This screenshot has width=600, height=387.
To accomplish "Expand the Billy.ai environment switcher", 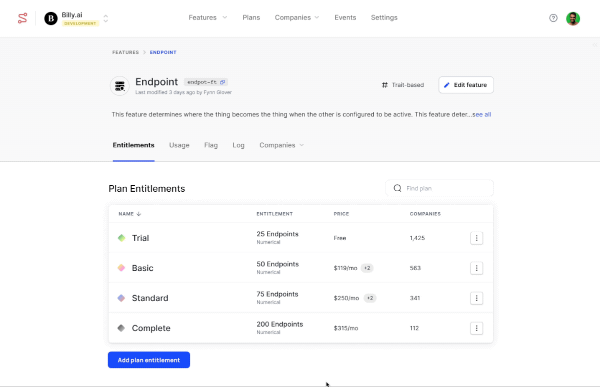I will point(105,19).
